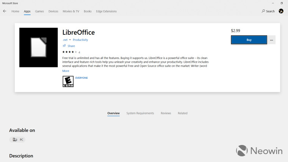This screenshot has height=162, width=288.
Task: Open the Reviews tab
Action: pyautogui.click(x=166, y=113)
